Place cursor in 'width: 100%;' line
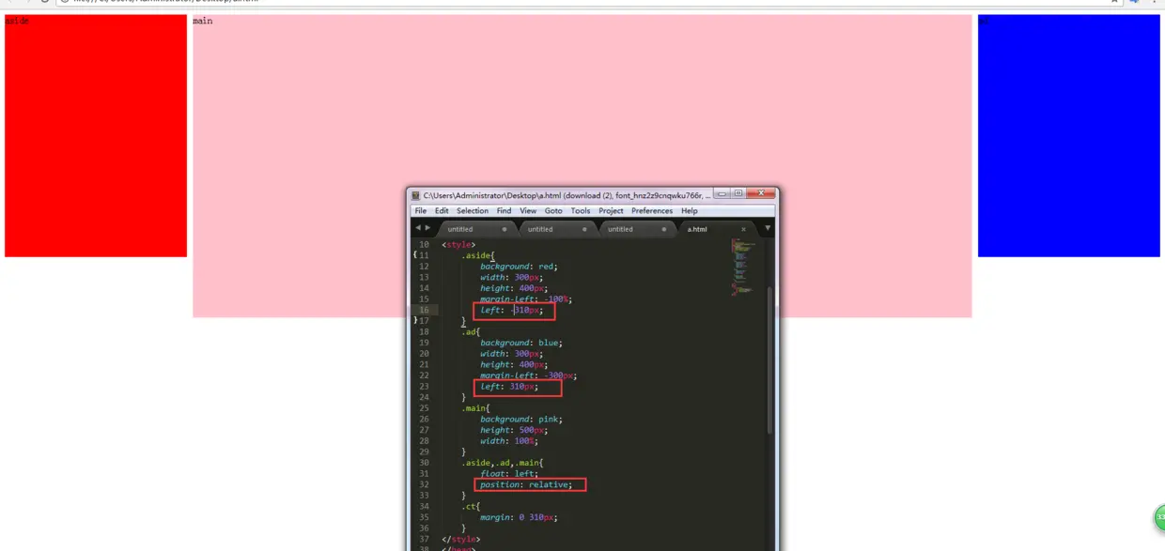 click(509, 441)
